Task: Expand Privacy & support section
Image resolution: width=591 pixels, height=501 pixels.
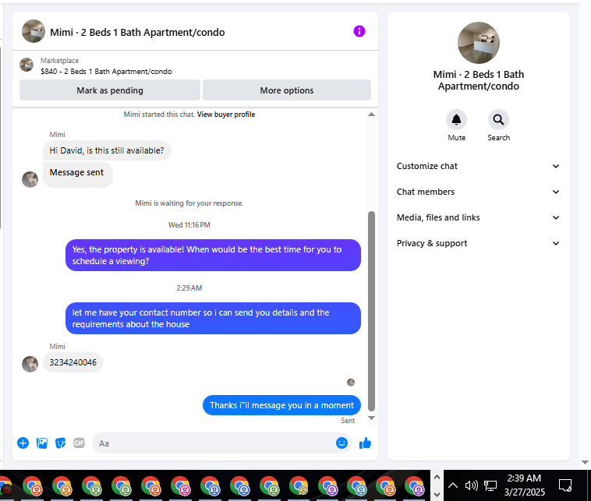Action: click(x=478, y=243)
